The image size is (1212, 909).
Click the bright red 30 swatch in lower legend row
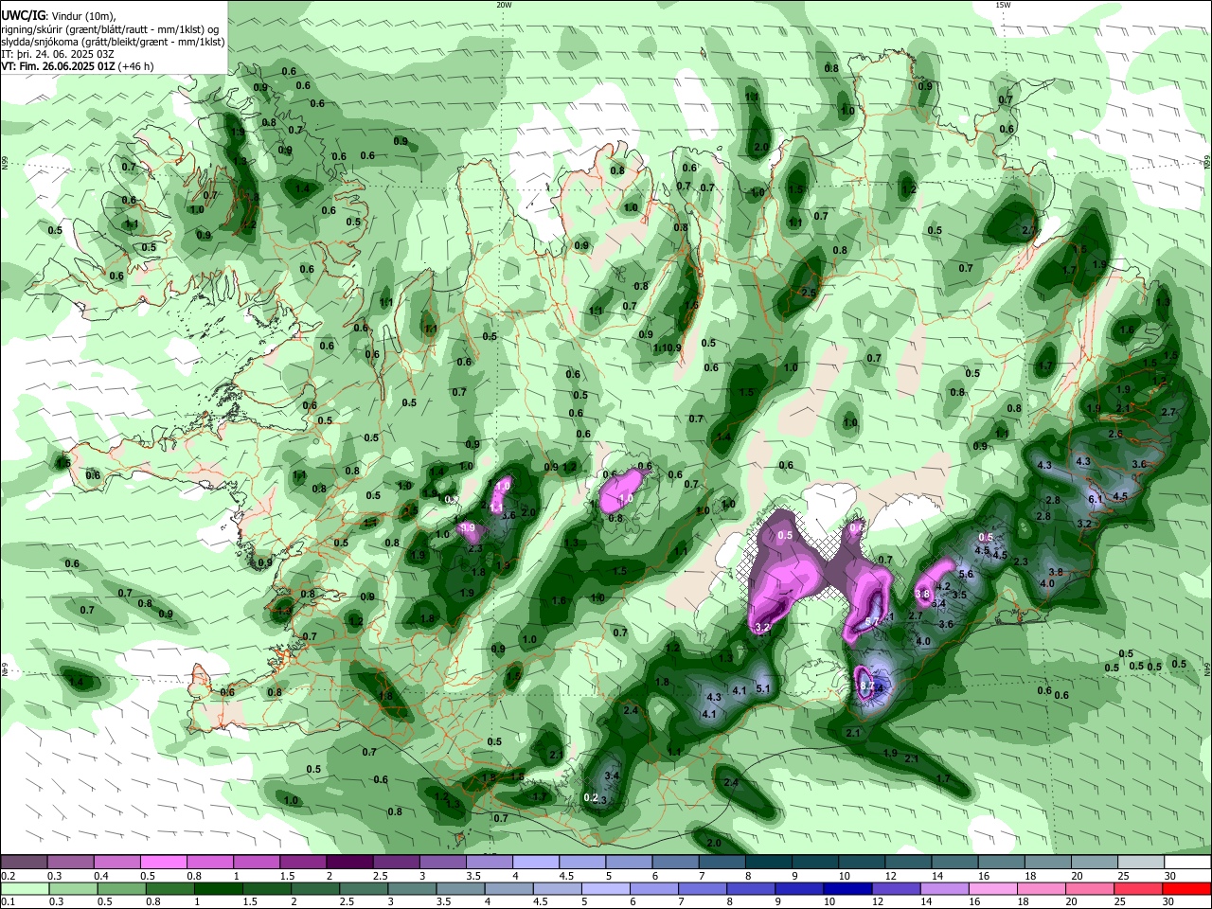pos(1186,889)
